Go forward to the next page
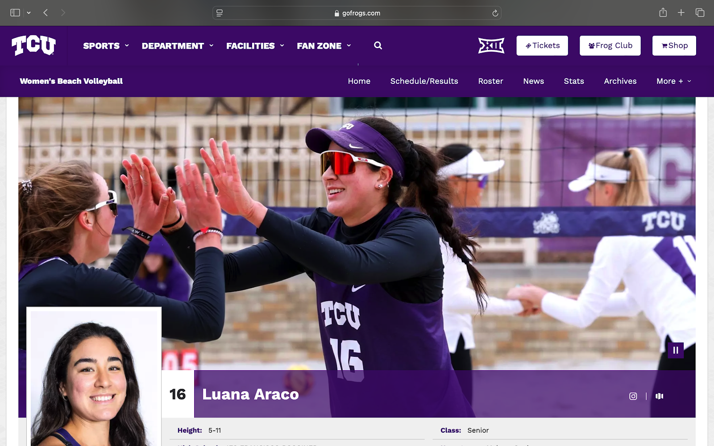The height and width of the screenshot is (446, 714). click(x=63, y=13)
